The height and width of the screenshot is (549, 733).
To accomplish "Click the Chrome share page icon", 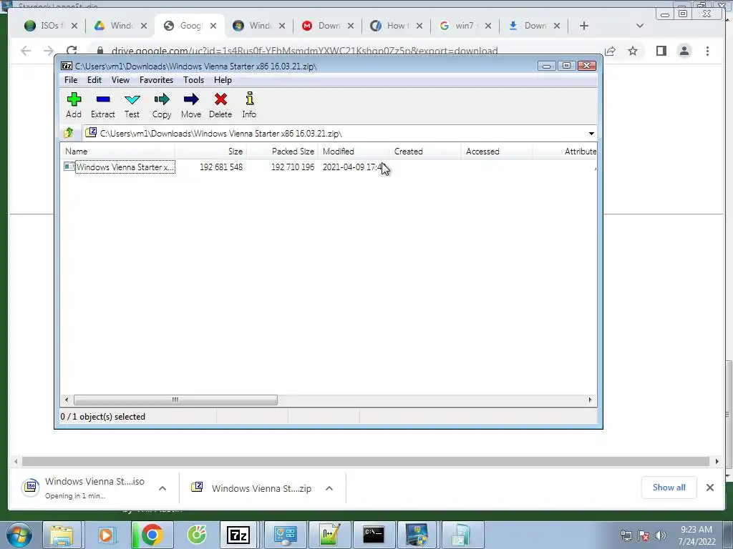I will click(610, 51).
